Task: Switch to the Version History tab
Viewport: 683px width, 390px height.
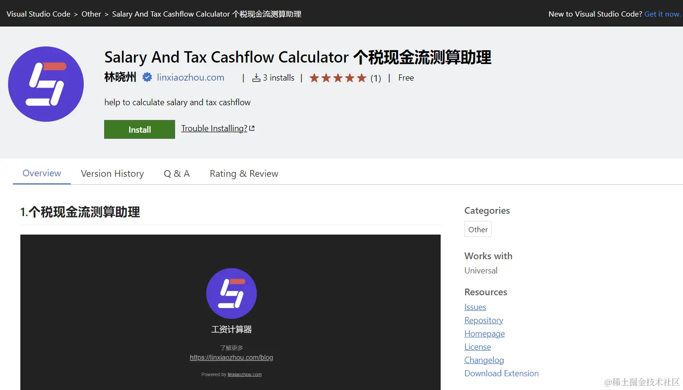Action: (x=112, y=173)
